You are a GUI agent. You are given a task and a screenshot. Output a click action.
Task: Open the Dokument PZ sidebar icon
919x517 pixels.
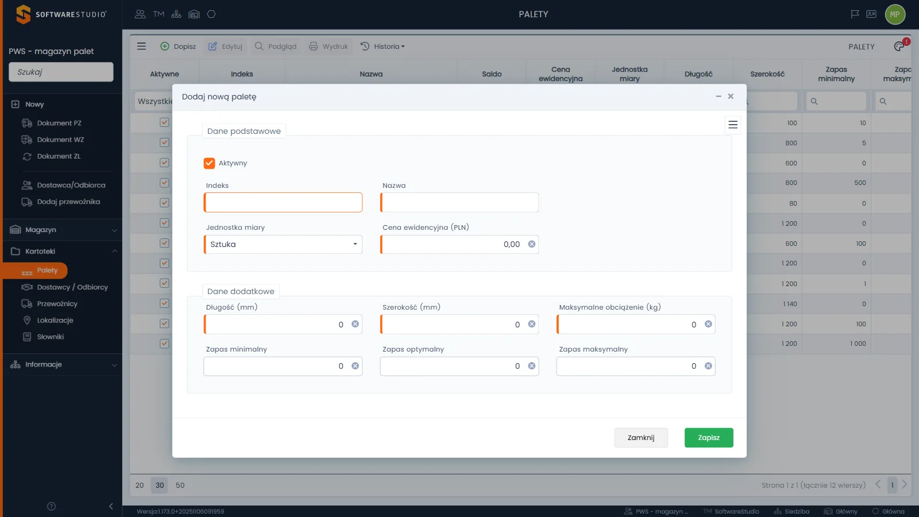(x=27, y=123)
